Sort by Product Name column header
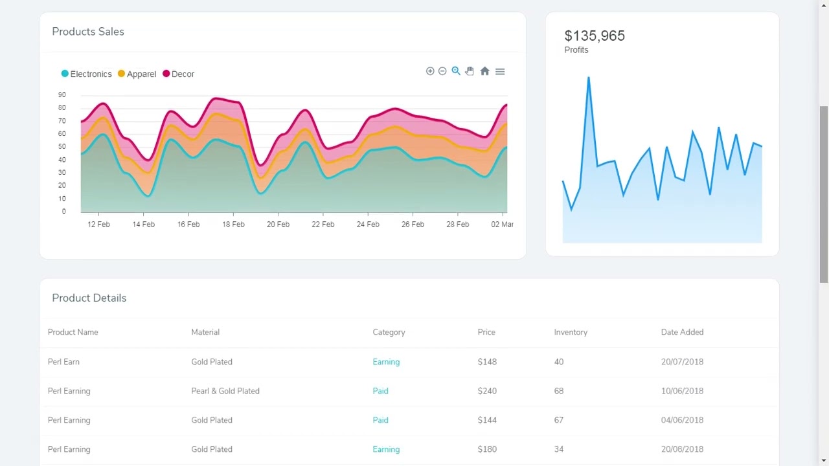The width and height of the screenshot is (829, 466). 73,332
